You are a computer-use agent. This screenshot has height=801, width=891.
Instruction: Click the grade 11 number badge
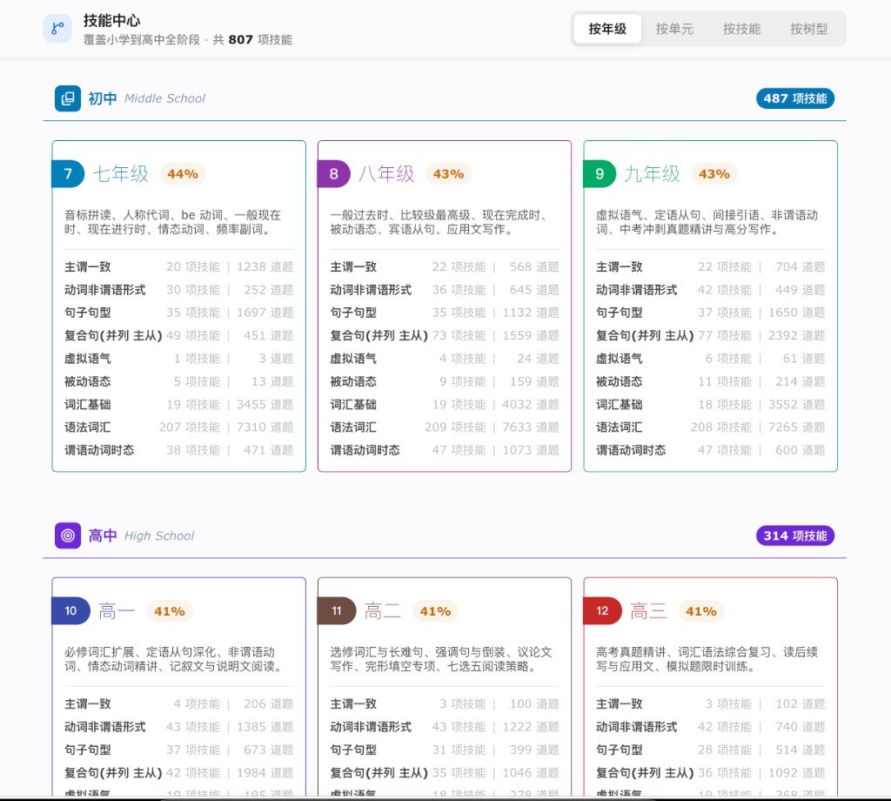click(337, 610)
